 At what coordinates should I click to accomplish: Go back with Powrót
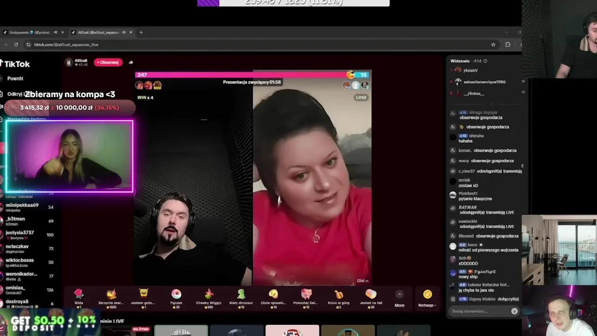(15, 78)
